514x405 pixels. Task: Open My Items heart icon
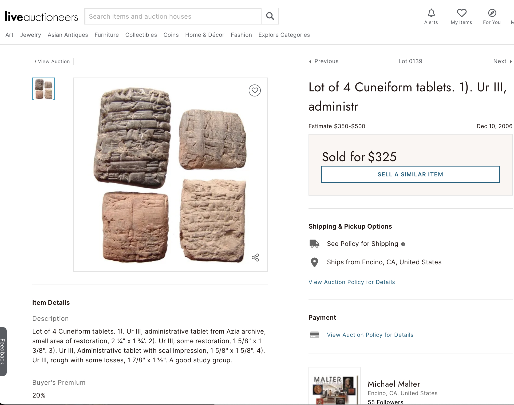point(461,13)
